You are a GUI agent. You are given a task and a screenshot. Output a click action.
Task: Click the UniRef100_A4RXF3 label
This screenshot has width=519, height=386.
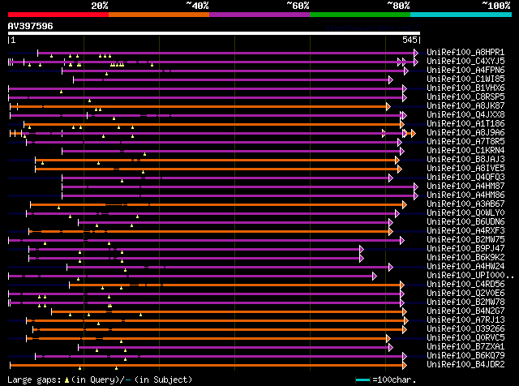click(x=465, y=231)
